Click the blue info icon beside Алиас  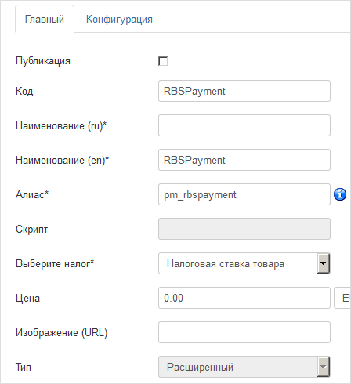tap(340, 194)
